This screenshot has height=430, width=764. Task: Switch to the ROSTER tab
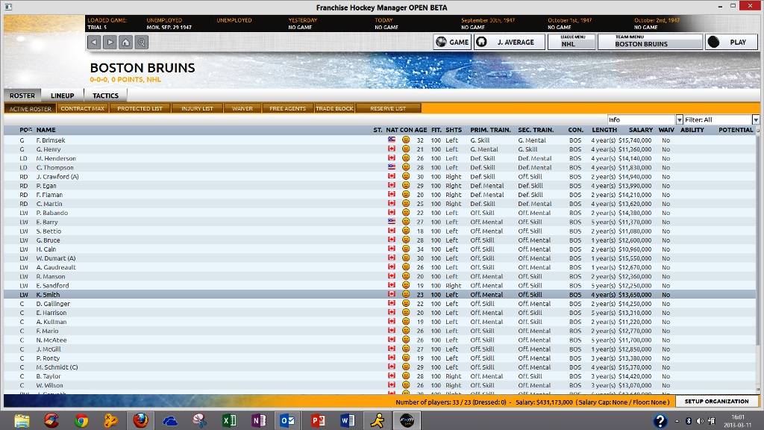(22, 96)
